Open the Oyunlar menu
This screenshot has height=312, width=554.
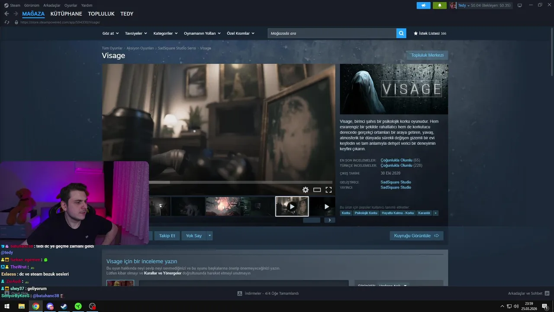tap(71, 5)
